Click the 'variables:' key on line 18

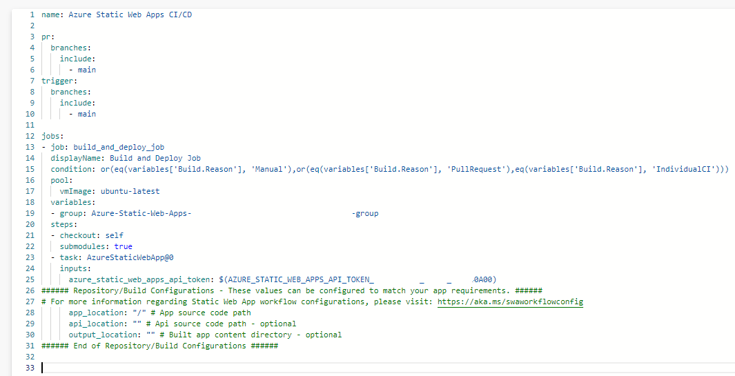(73, 202)
